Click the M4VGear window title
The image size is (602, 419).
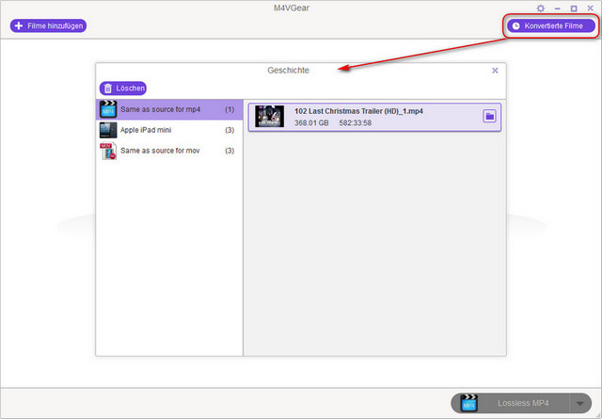click(292, 8)
